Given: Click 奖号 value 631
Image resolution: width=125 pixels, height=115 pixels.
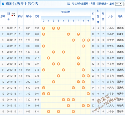Looking at the screenshot, I should [x=37, y=112].
